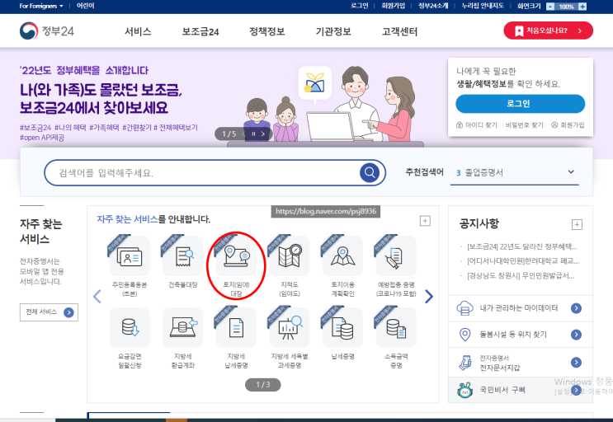Open the 고객센터 menu
Screen dimensions: 613x422
pos(399,31)
